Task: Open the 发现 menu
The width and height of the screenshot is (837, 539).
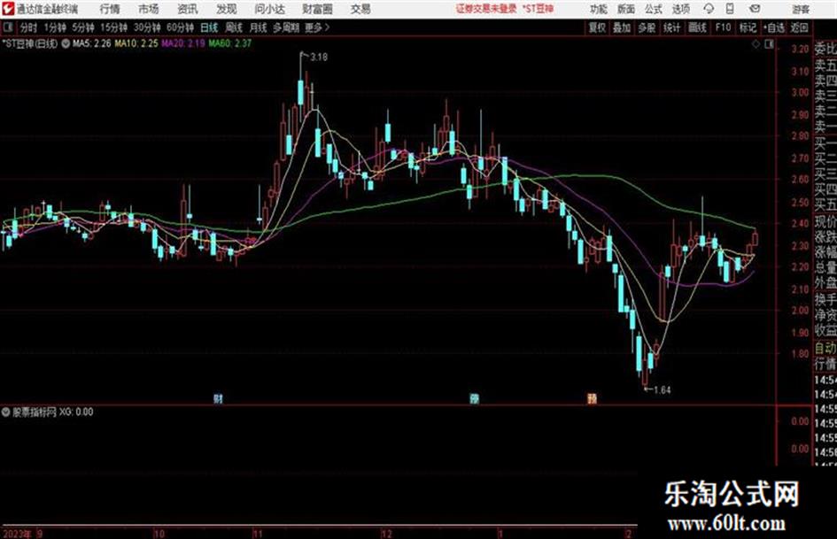Action: coord(227,9)
